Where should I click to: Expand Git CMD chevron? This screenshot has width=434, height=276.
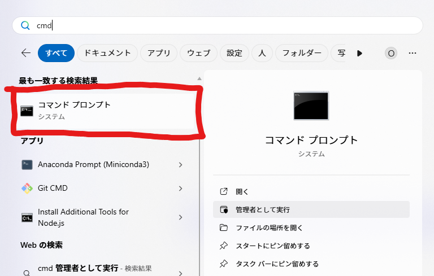click(x=180, y=189)
